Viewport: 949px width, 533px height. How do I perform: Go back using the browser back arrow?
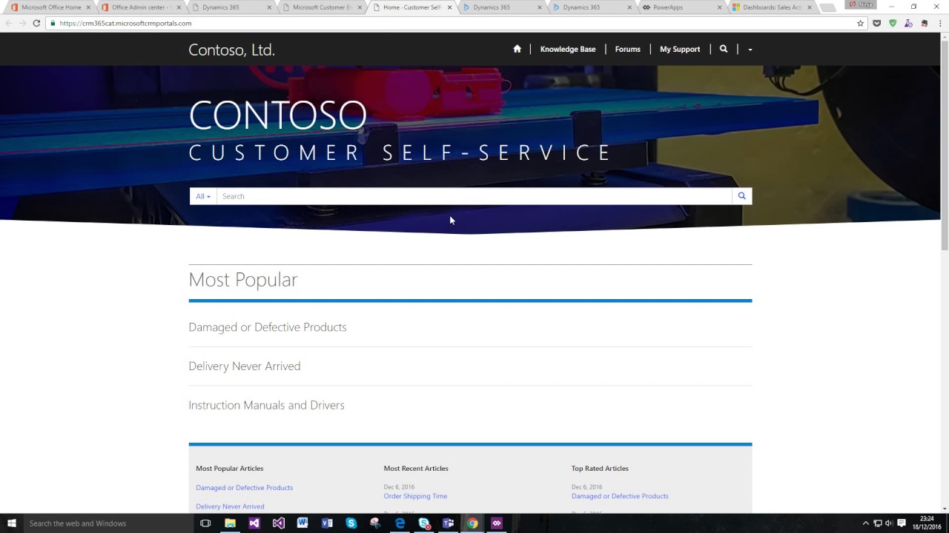[9, 23]
